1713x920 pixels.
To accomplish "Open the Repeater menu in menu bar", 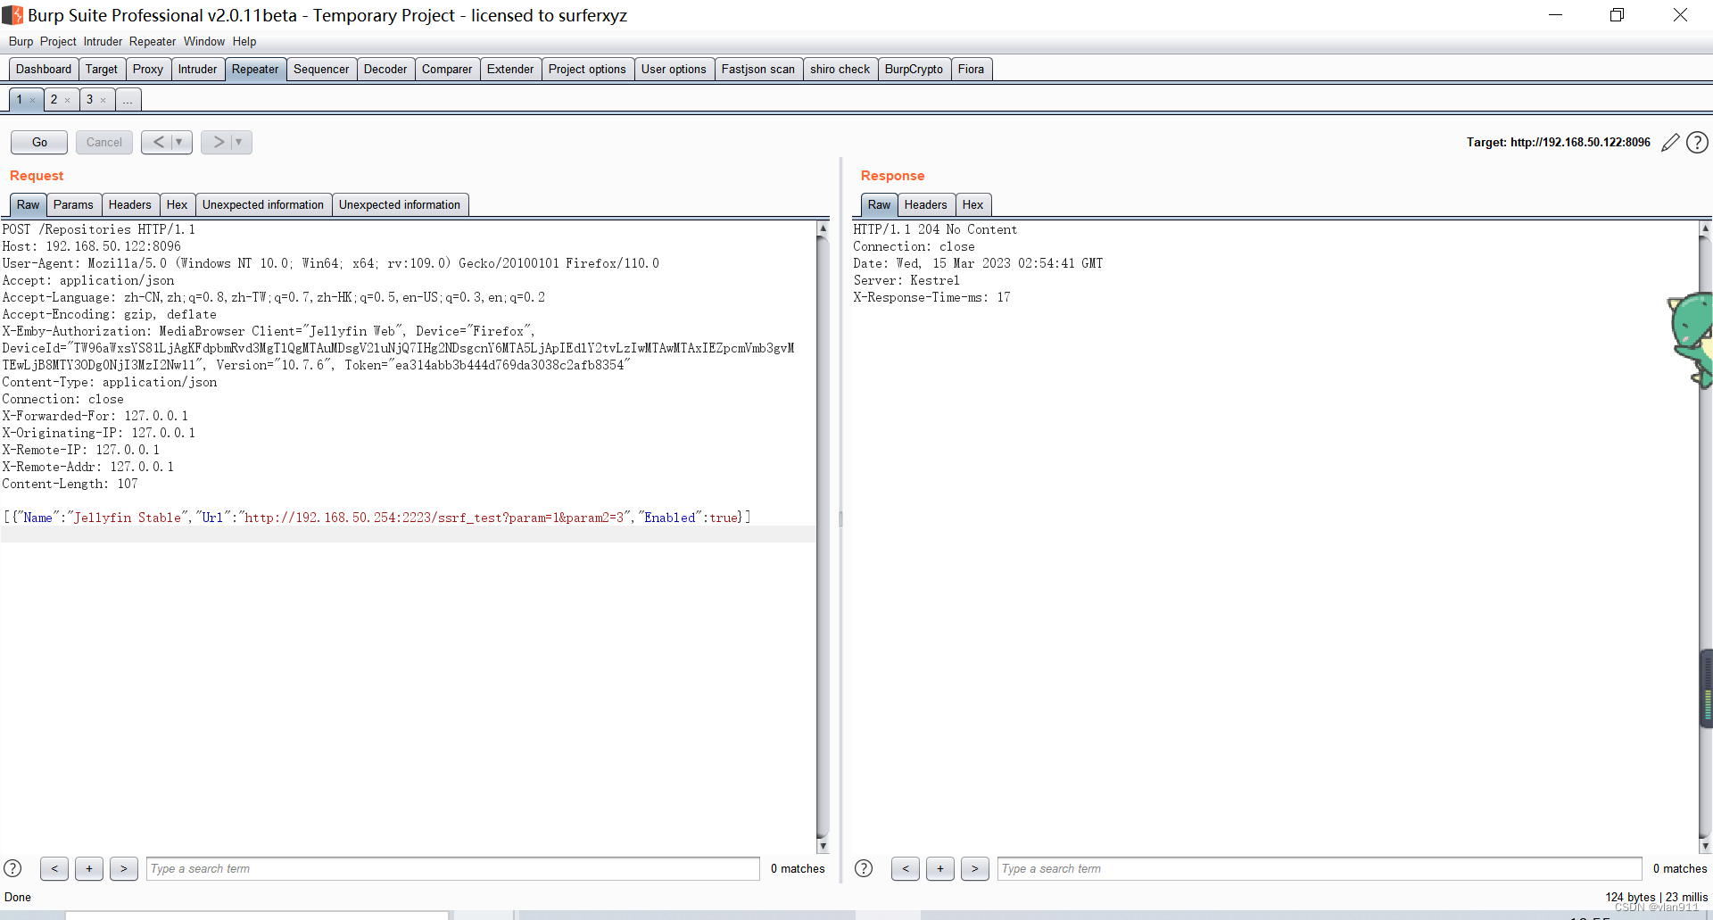I will pos(153,41).
